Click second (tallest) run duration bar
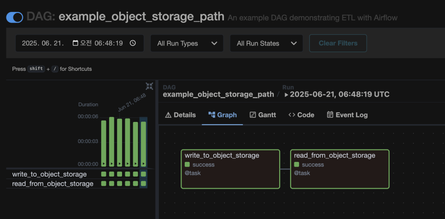The height and width of the screenshot is (219, 445). [111, 142]
